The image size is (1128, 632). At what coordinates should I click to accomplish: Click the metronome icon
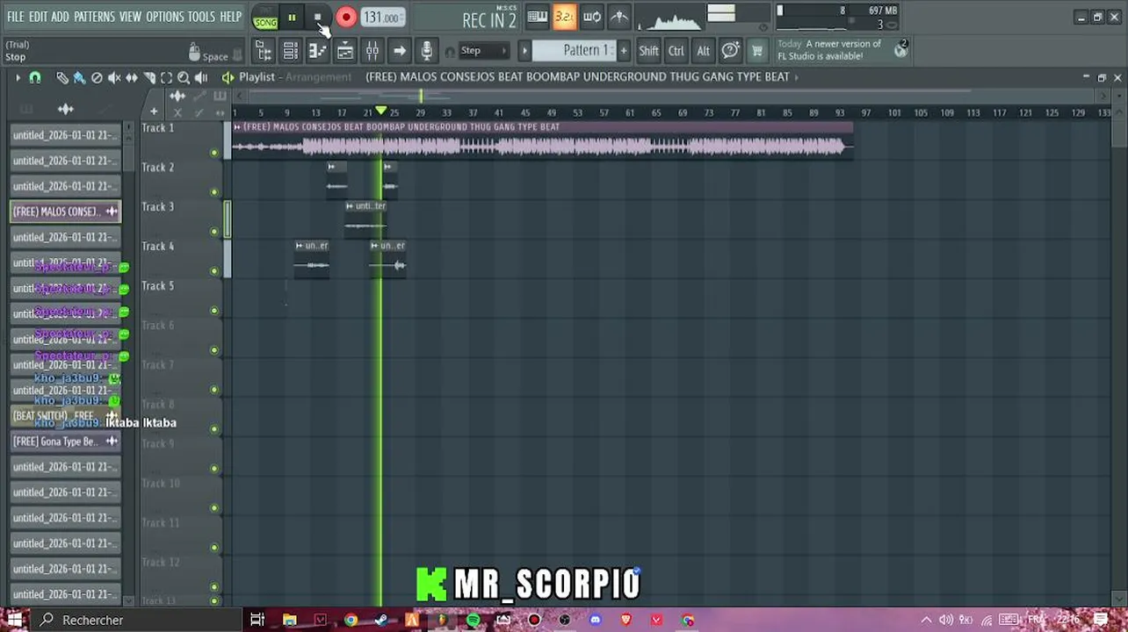click(x=619, y=17)
